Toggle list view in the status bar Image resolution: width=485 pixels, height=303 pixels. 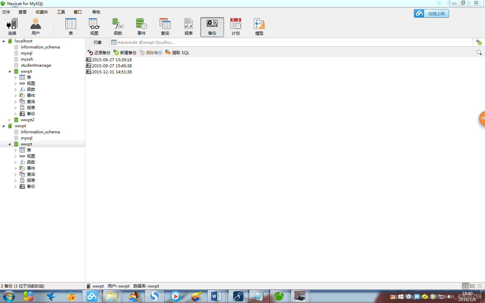pos(473,286)
